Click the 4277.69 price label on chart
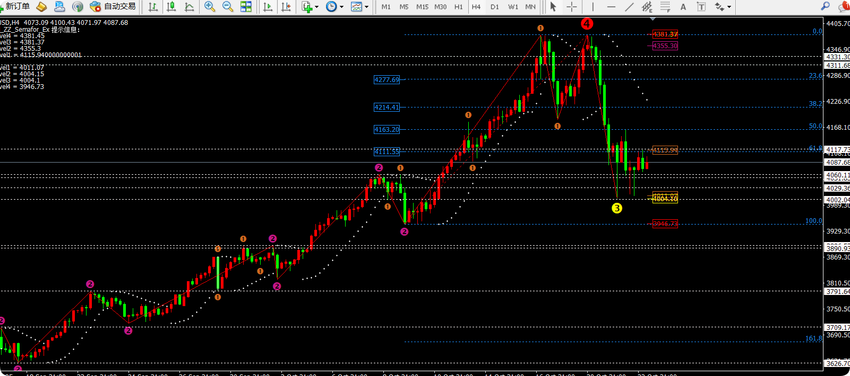 (387, 80)
